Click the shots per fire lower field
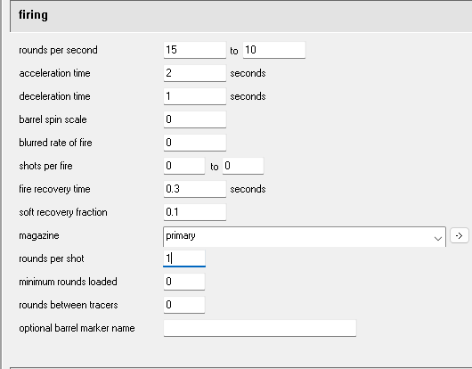The height and width of the screenshot is (369, 472). (x=184, y=166)
